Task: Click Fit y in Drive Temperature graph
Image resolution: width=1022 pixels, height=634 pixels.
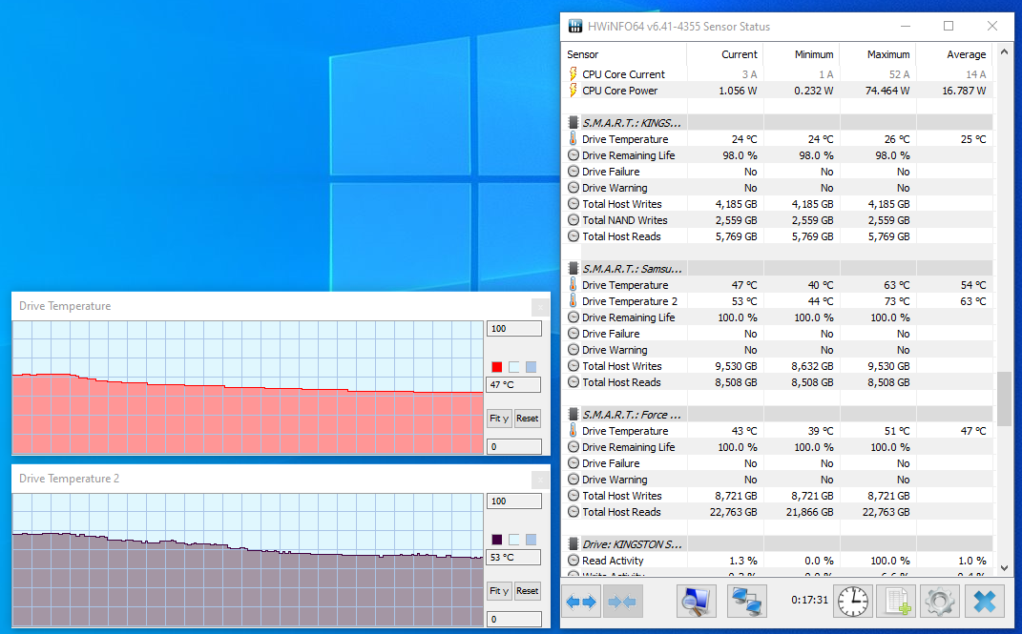Action: pyautogui.click(x=499, y=419)
